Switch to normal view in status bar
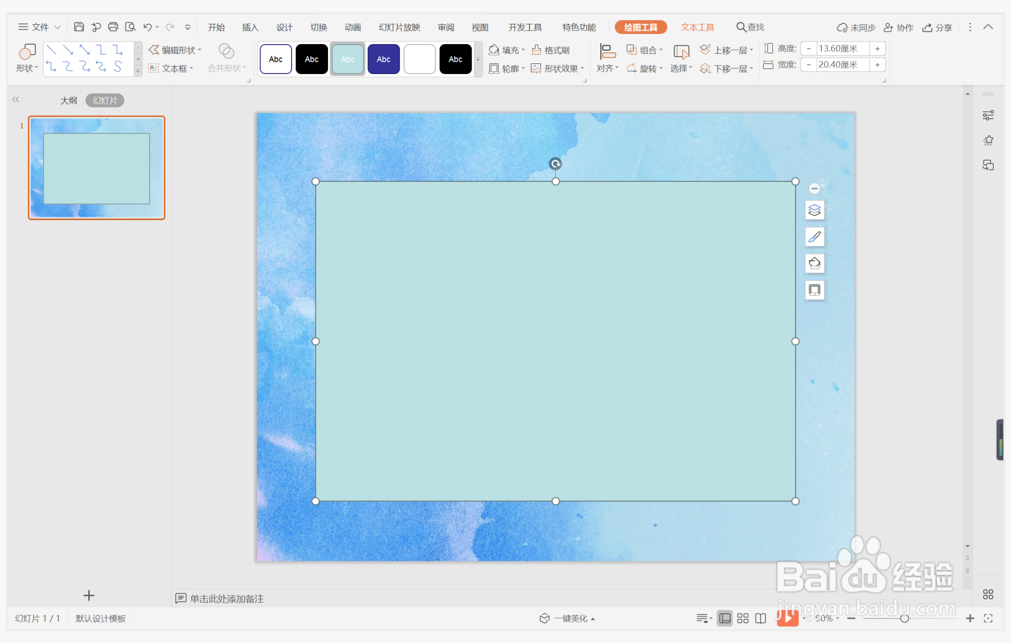Viewport: 1011px width, 643px height. pos(725,618)
